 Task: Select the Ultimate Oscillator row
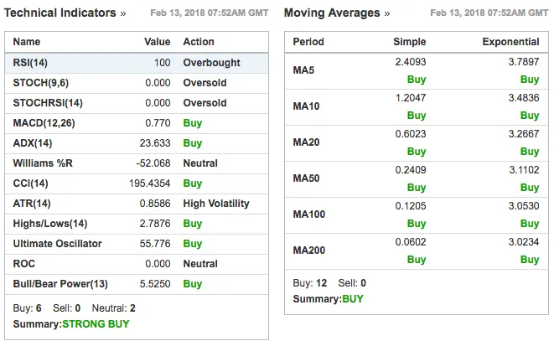click(x=137, y=244)
